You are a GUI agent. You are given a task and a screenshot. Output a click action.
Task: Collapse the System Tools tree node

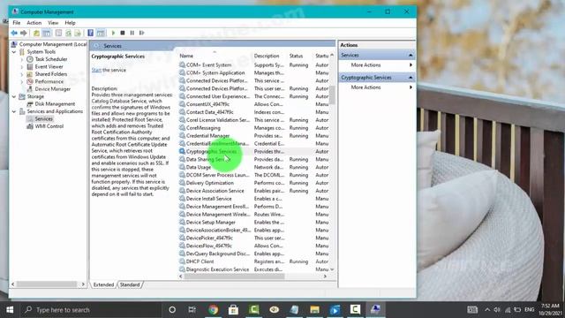click(x=14, y=52)
